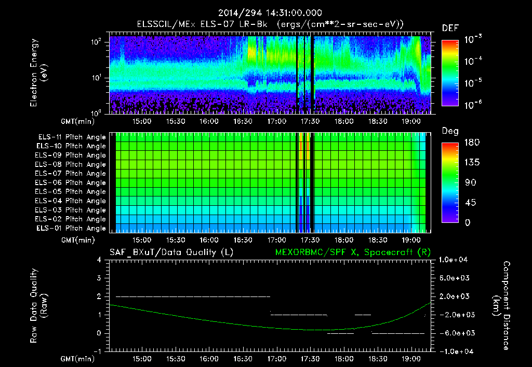Image resolution: width=532 pixels, height=367 pixels.
Task: Click the 6.0e+03 tick on the distance axis
Action: tap(455, 278)
